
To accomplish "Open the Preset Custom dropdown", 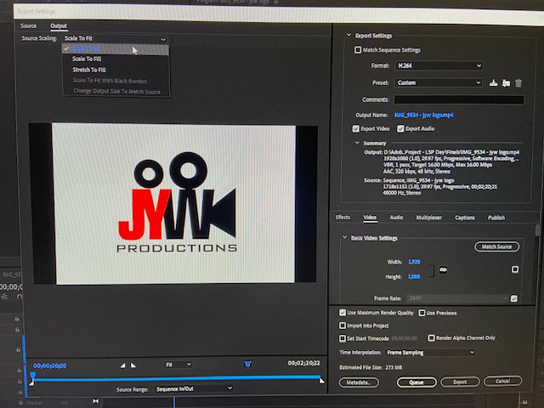I will point(439,82).
